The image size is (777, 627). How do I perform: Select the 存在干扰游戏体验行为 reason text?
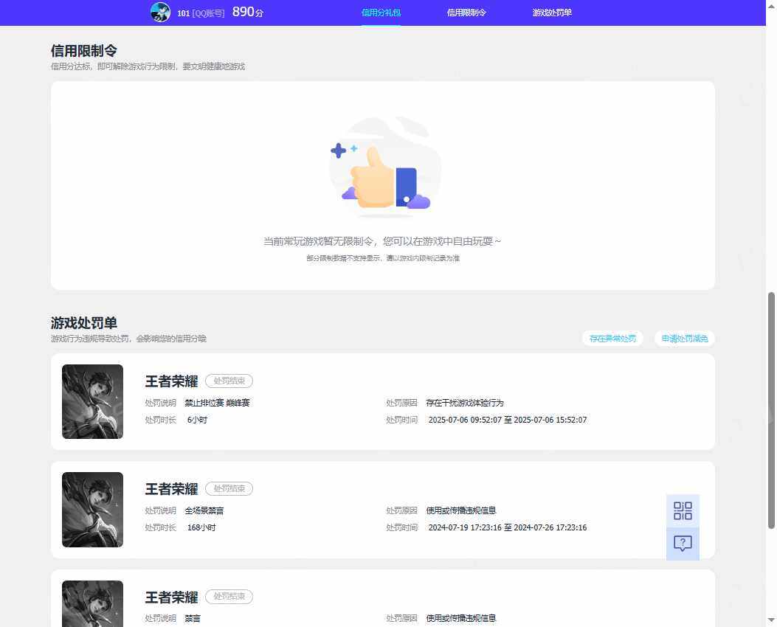465,403
